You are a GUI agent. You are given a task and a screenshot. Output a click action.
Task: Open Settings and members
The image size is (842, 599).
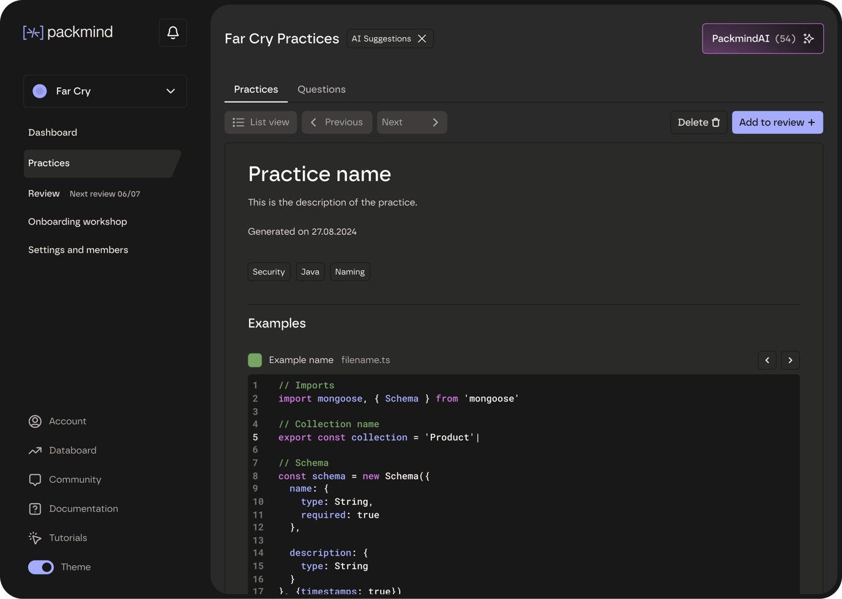point(78,250)
